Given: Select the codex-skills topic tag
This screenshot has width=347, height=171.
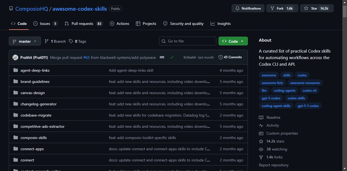Looking at the screenshot, I should pyautogui.click(x=296, y=98).
